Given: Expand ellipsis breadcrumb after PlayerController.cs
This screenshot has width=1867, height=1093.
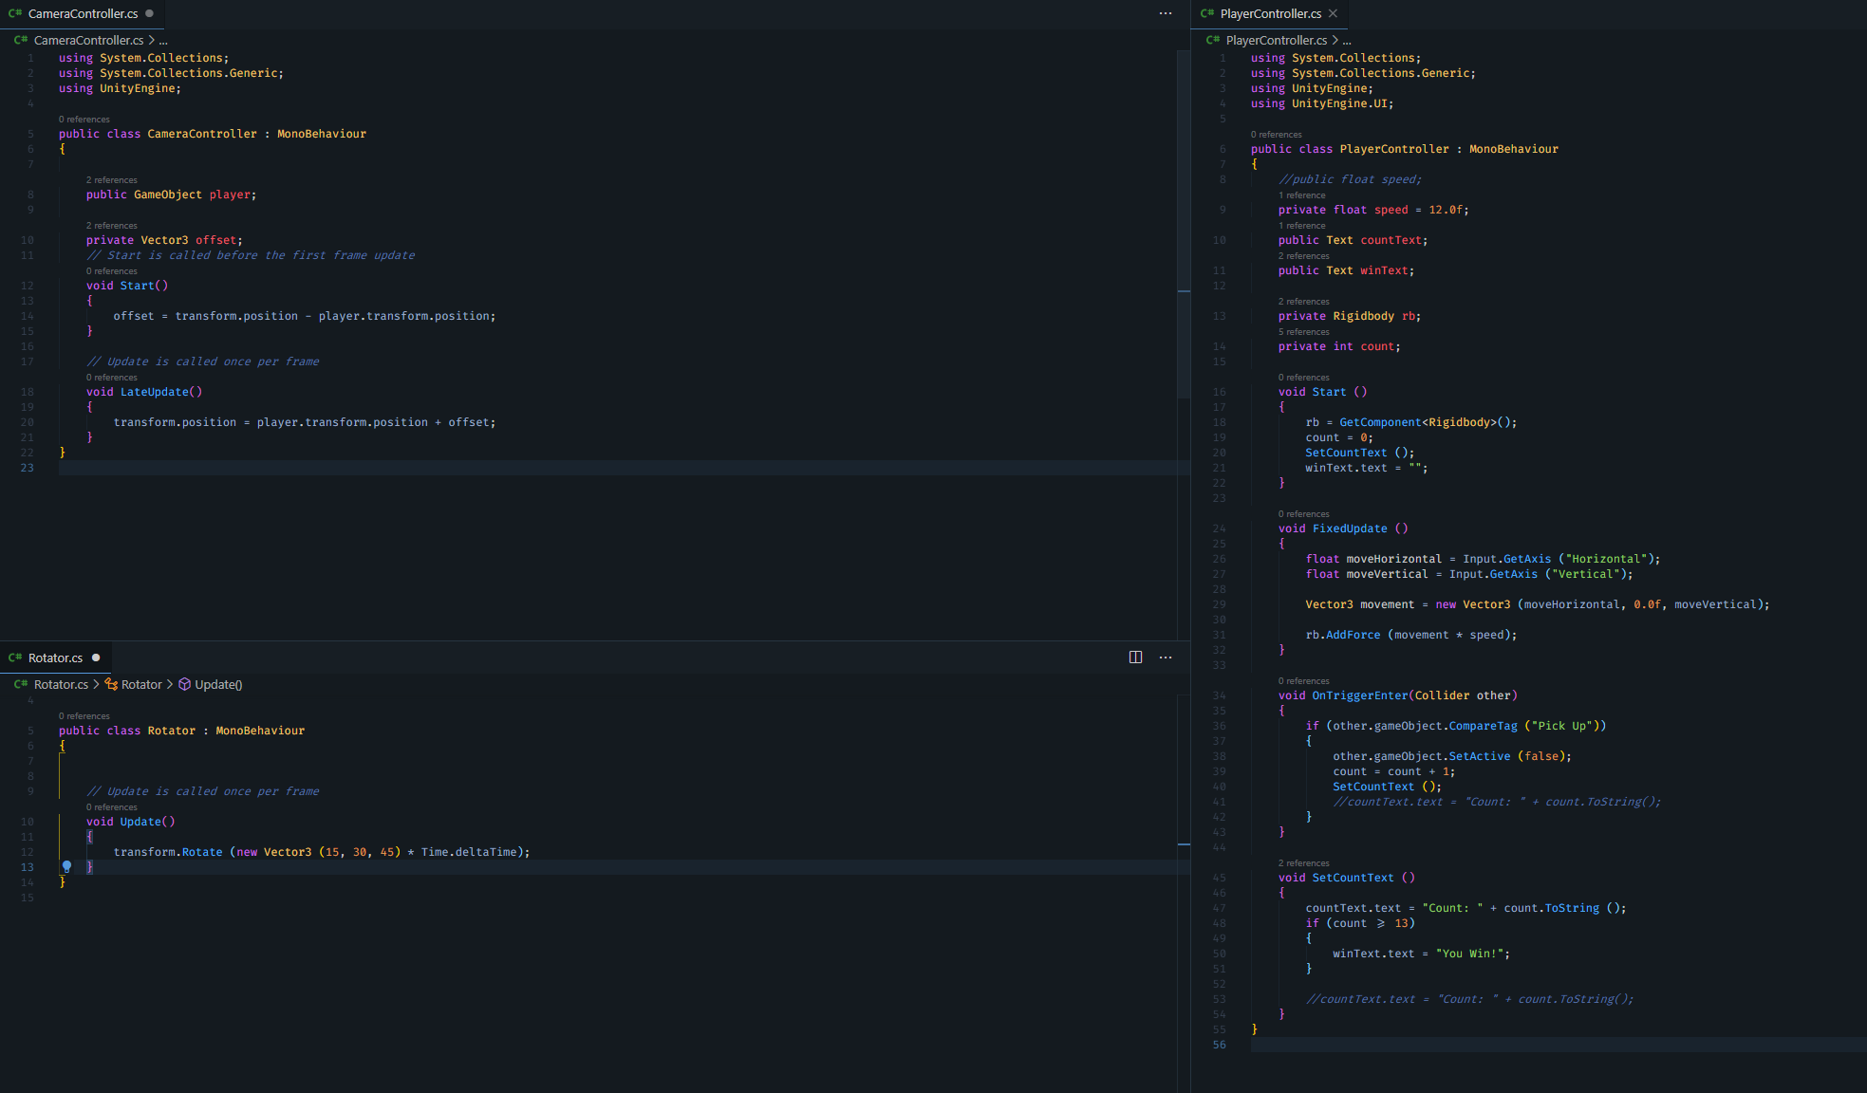Looking at the screenshot, I should [1346, 40].
